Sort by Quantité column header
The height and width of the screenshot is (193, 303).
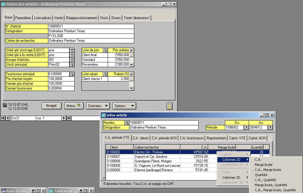pos(250,147)
